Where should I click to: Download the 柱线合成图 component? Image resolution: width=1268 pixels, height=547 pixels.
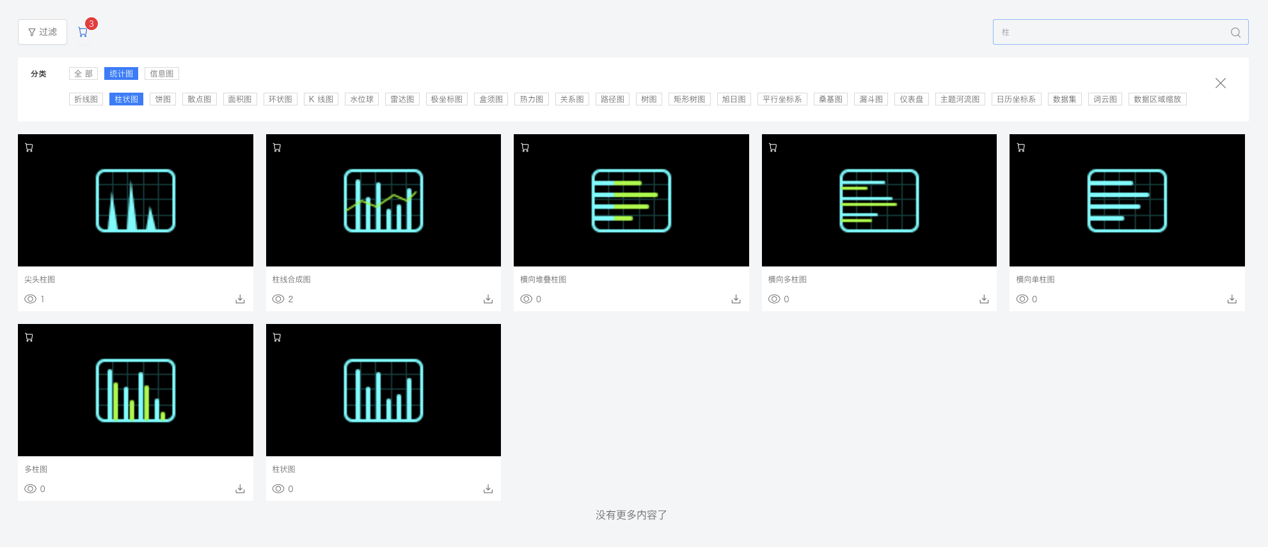488,299
